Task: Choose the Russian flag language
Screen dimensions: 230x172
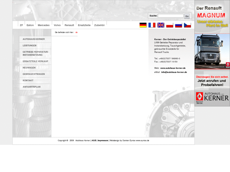Action: pos(178,25)
